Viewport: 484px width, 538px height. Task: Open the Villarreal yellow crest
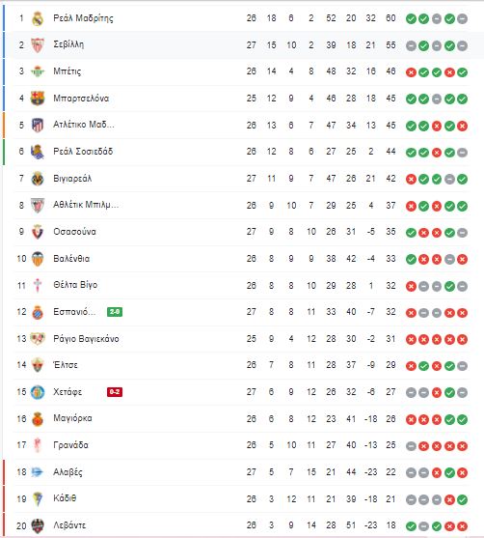(38, 179)
